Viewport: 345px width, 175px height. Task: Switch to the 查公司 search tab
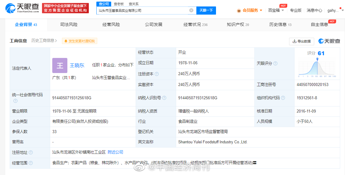pyautogui.click(x=104, y=4)
